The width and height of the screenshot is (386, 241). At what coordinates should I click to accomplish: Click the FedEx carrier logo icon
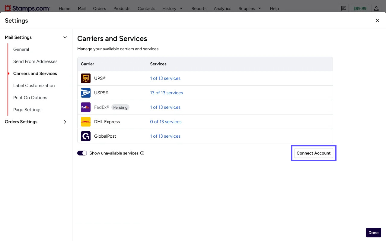[86, 107]
